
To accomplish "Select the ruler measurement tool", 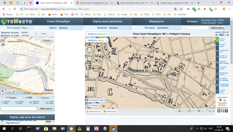I will 14,92.
